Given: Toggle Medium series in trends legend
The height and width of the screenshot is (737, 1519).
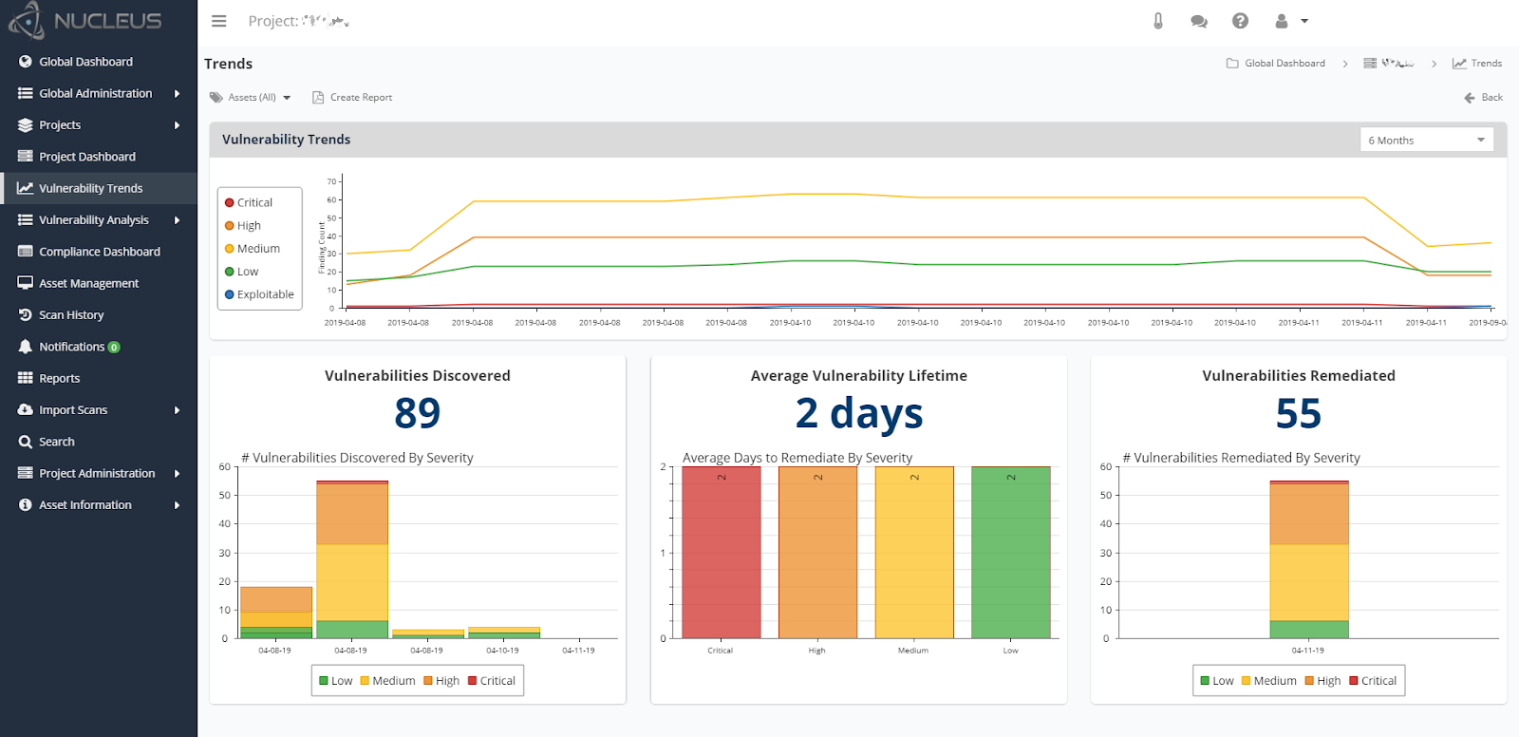Looking at the screenshot, I should pyautogui.click(x=253, y=249).
